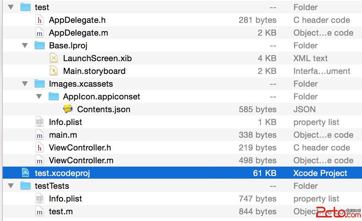Click the Images.xcassets folder icon

click(40, 84)
